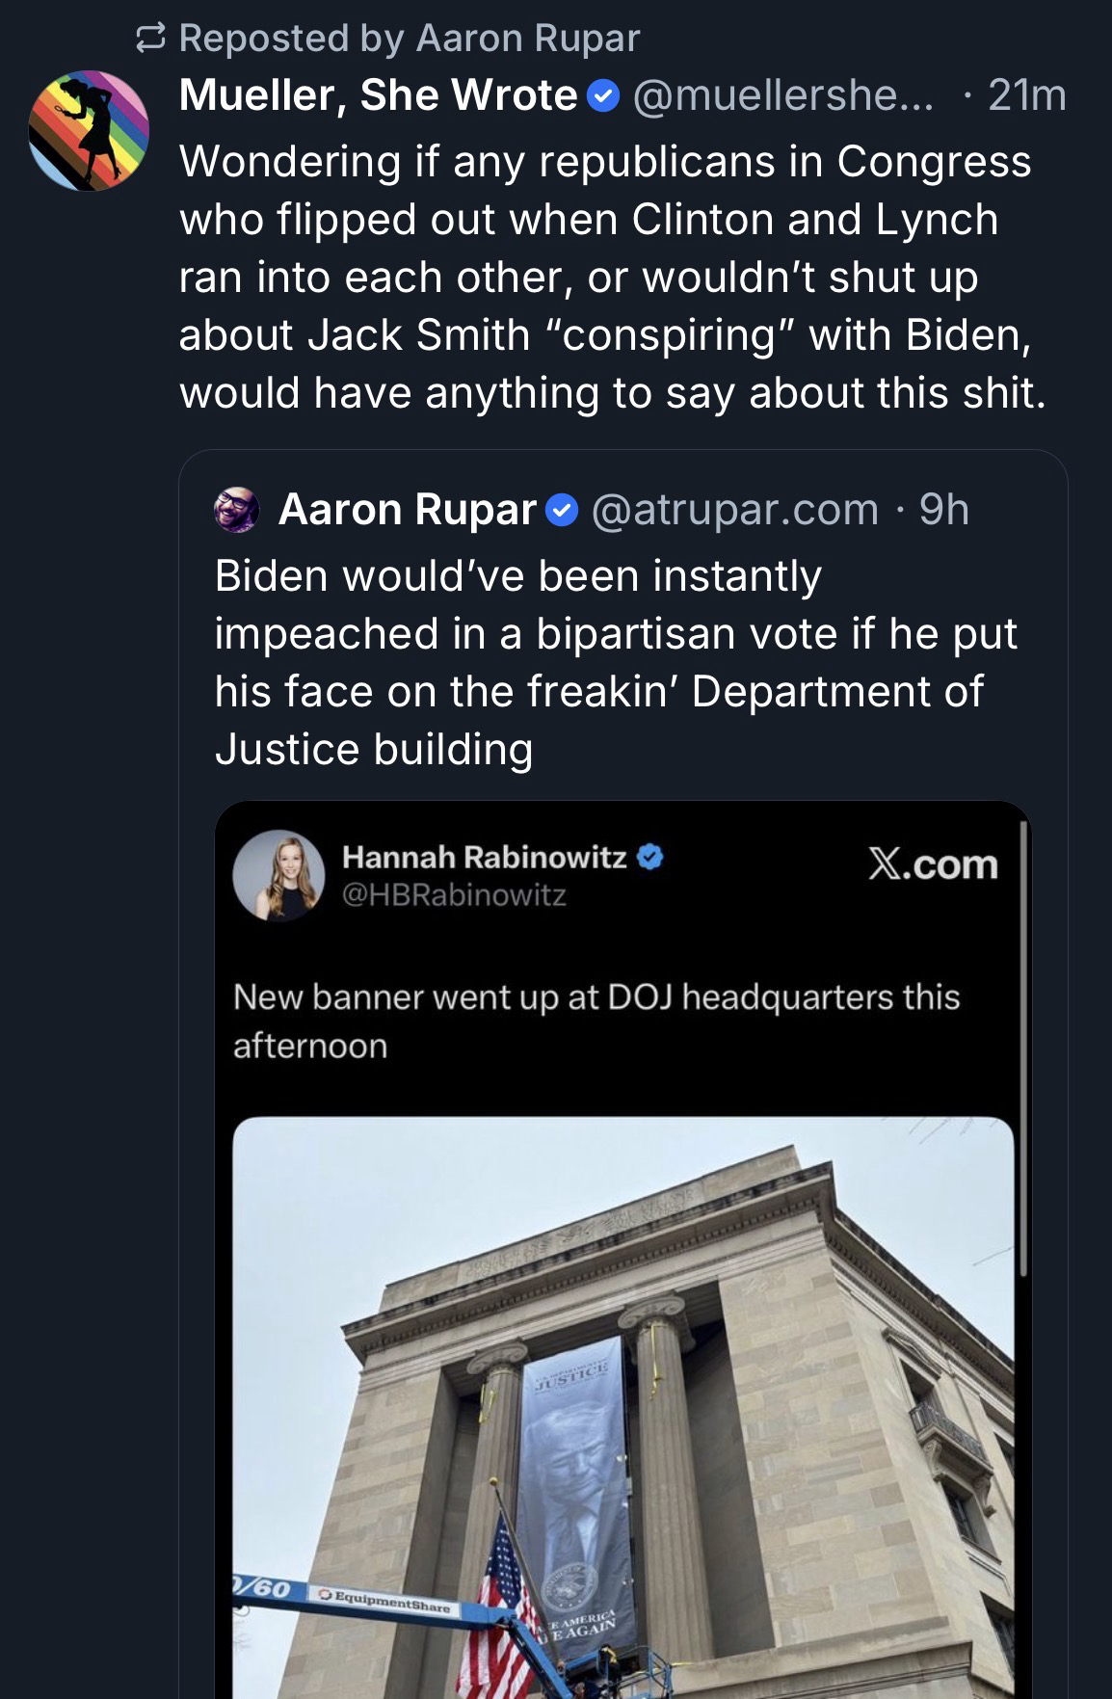Open the DOJ headquarters building photo
Image resolution: width=1112 pixels, height=1699 pixels.
click(x=622, y=1407)
